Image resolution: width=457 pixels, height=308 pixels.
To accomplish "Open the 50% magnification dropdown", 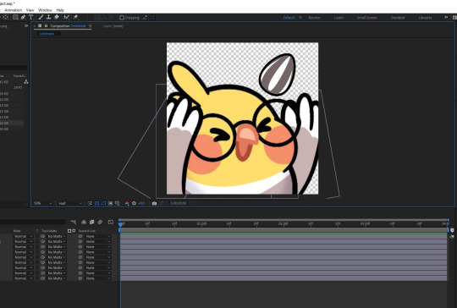I will tap(42, 203).
